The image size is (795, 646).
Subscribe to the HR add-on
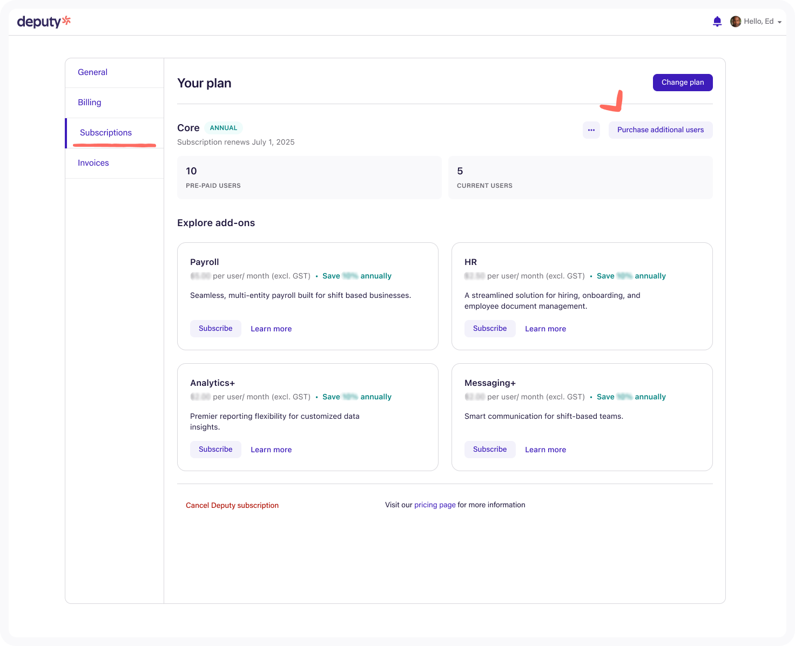click(x=489, y=329)
